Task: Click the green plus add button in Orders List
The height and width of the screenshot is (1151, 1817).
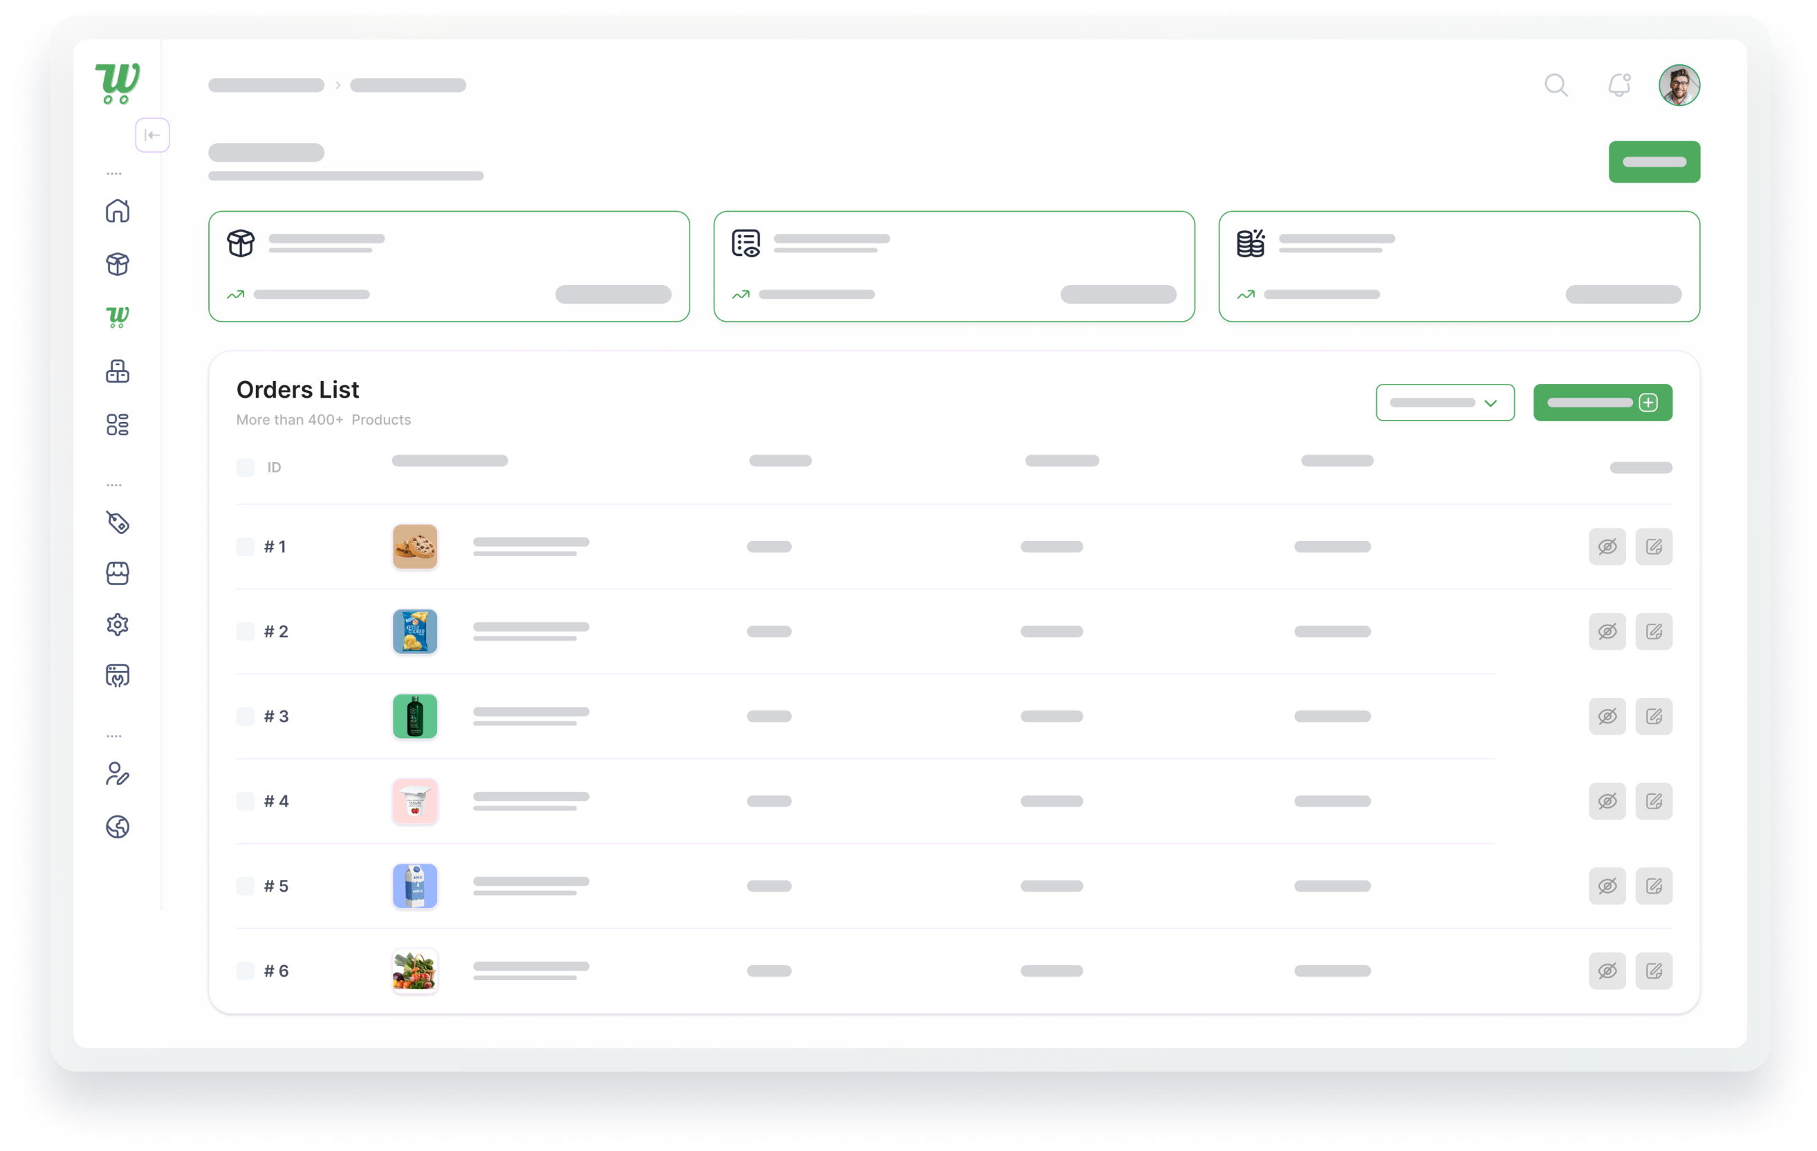Action: pyautogui.click(x=1603, y=403)
